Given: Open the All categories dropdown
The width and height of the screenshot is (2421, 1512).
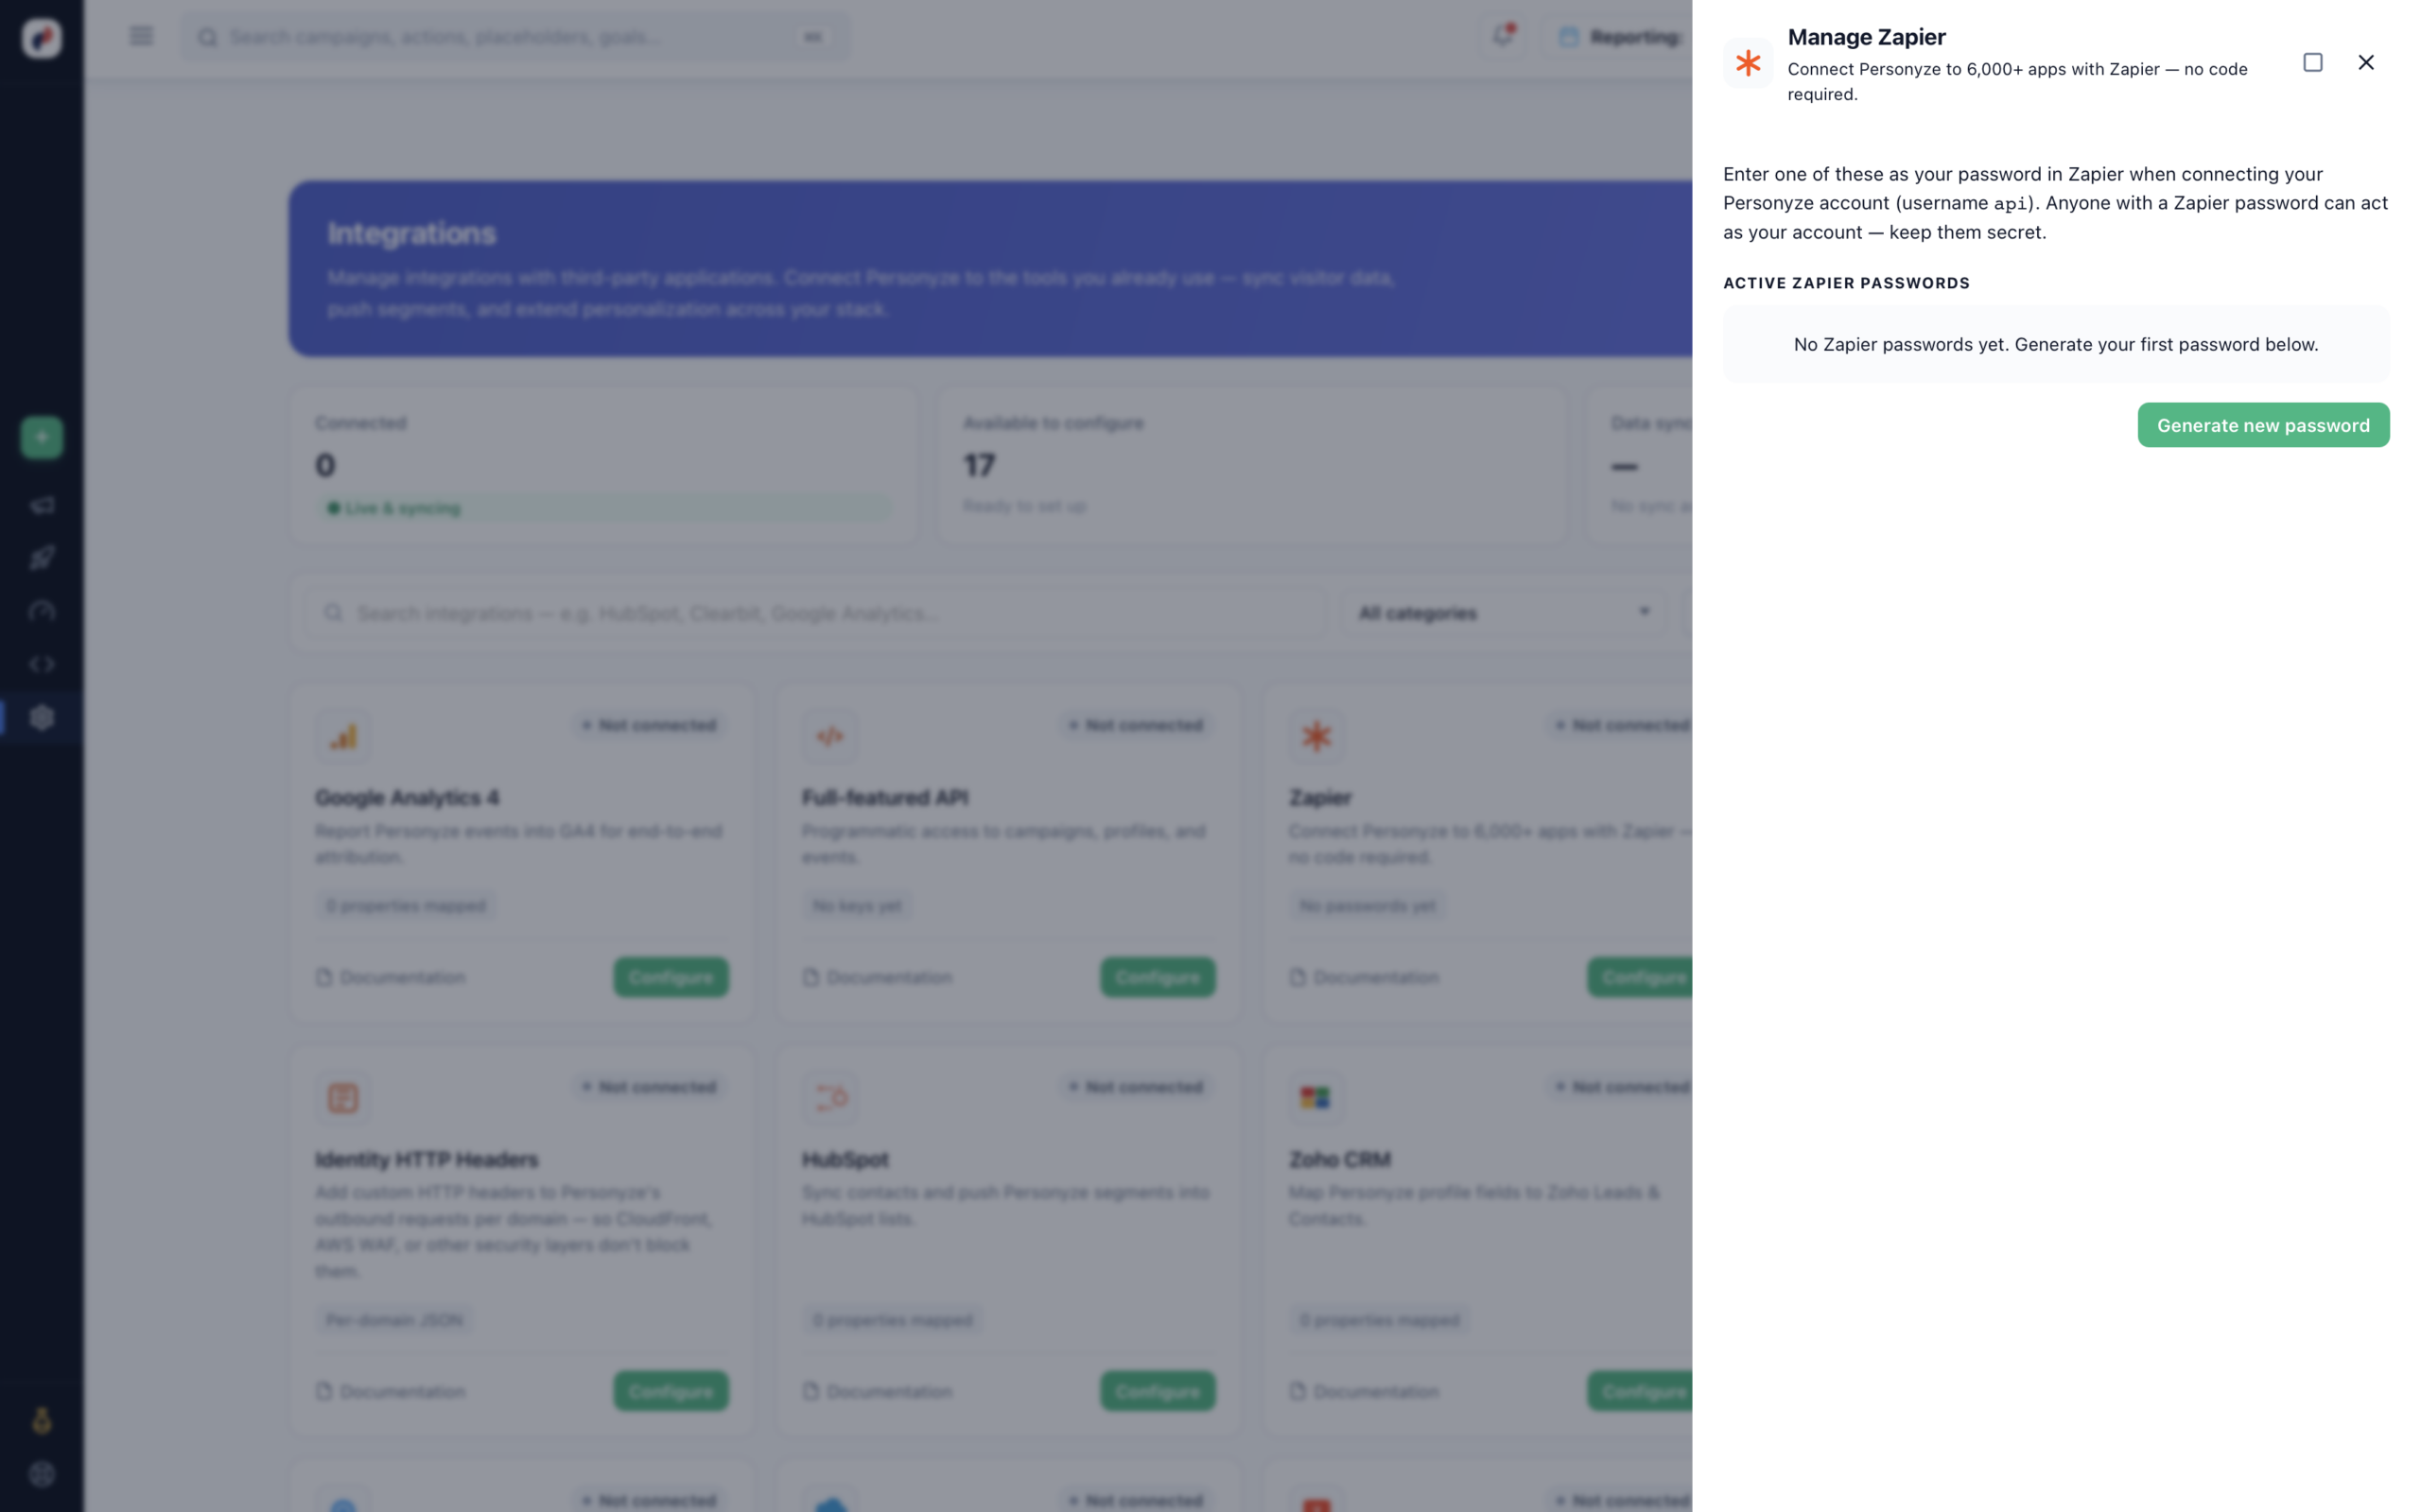Looking at the screenshot, I should tap(1504, 613).
